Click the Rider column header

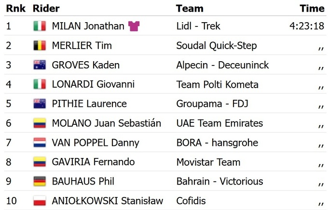[x=45, y=8]
